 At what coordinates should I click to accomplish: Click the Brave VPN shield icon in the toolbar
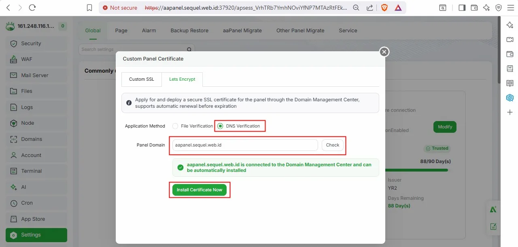(499, 8)
